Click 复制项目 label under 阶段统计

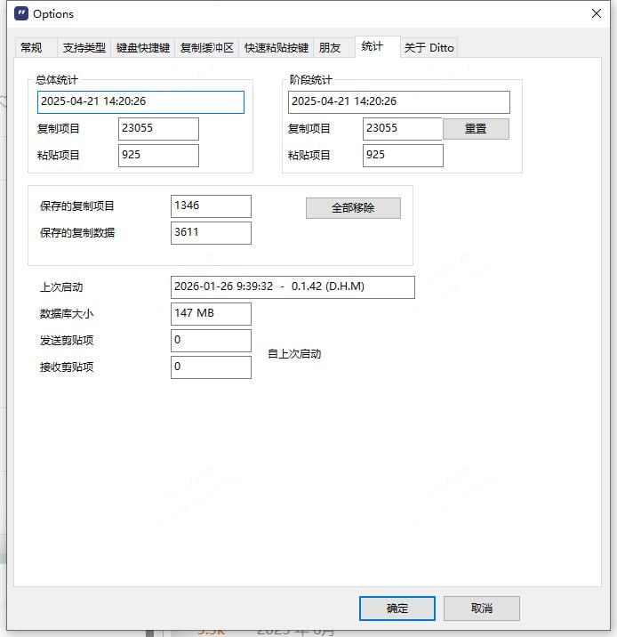pyautogui.click(x=308, y=129)
